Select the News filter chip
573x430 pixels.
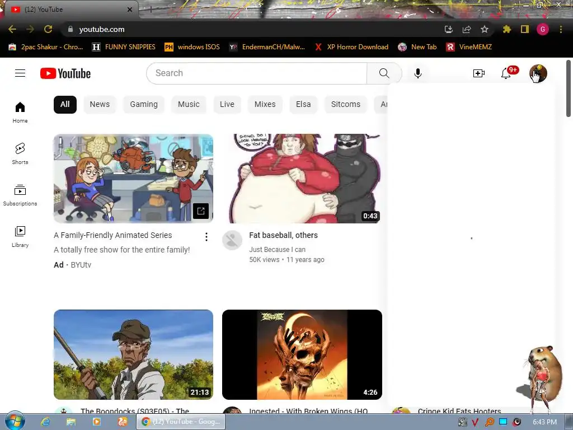100,104
